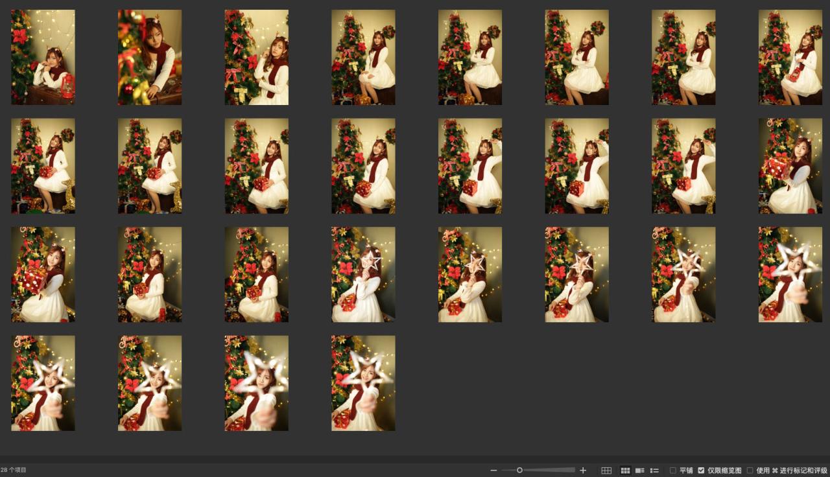Select the first thumbnail in the third row
The height and width of the screenshot is (477, 830).
[43, 274]
